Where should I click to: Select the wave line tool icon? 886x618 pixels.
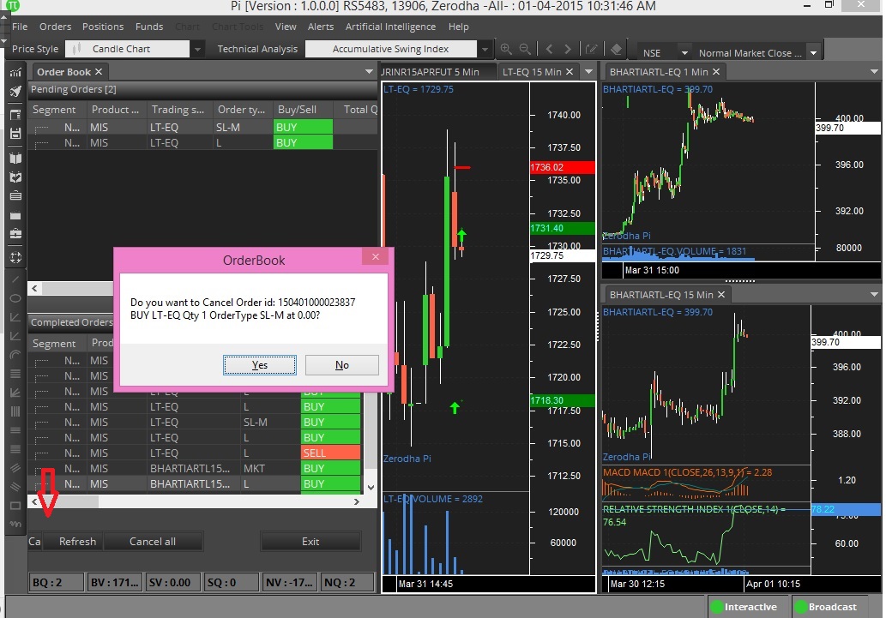click(15, 525)
